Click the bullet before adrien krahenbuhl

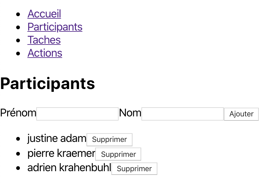(19, 168)
